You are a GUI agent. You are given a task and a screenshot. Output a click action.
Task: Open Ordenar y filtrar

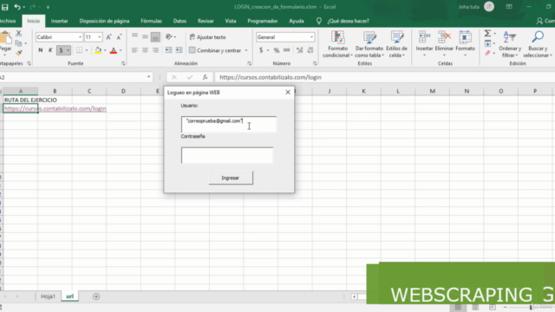click(510, 44)
